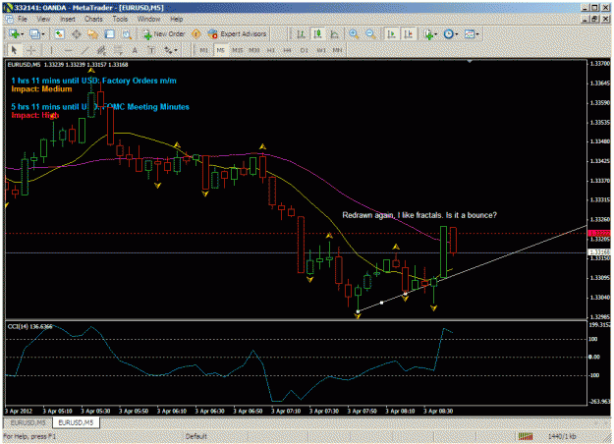Select the MN timeframe
This screenshot has height=444, width=614.
[x=338, y=50]
